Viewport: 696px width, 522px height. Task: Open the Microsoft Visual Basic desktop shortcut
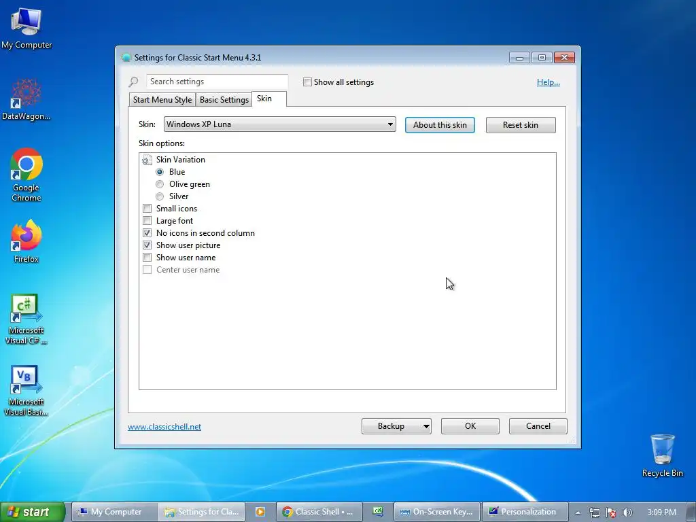27,391
